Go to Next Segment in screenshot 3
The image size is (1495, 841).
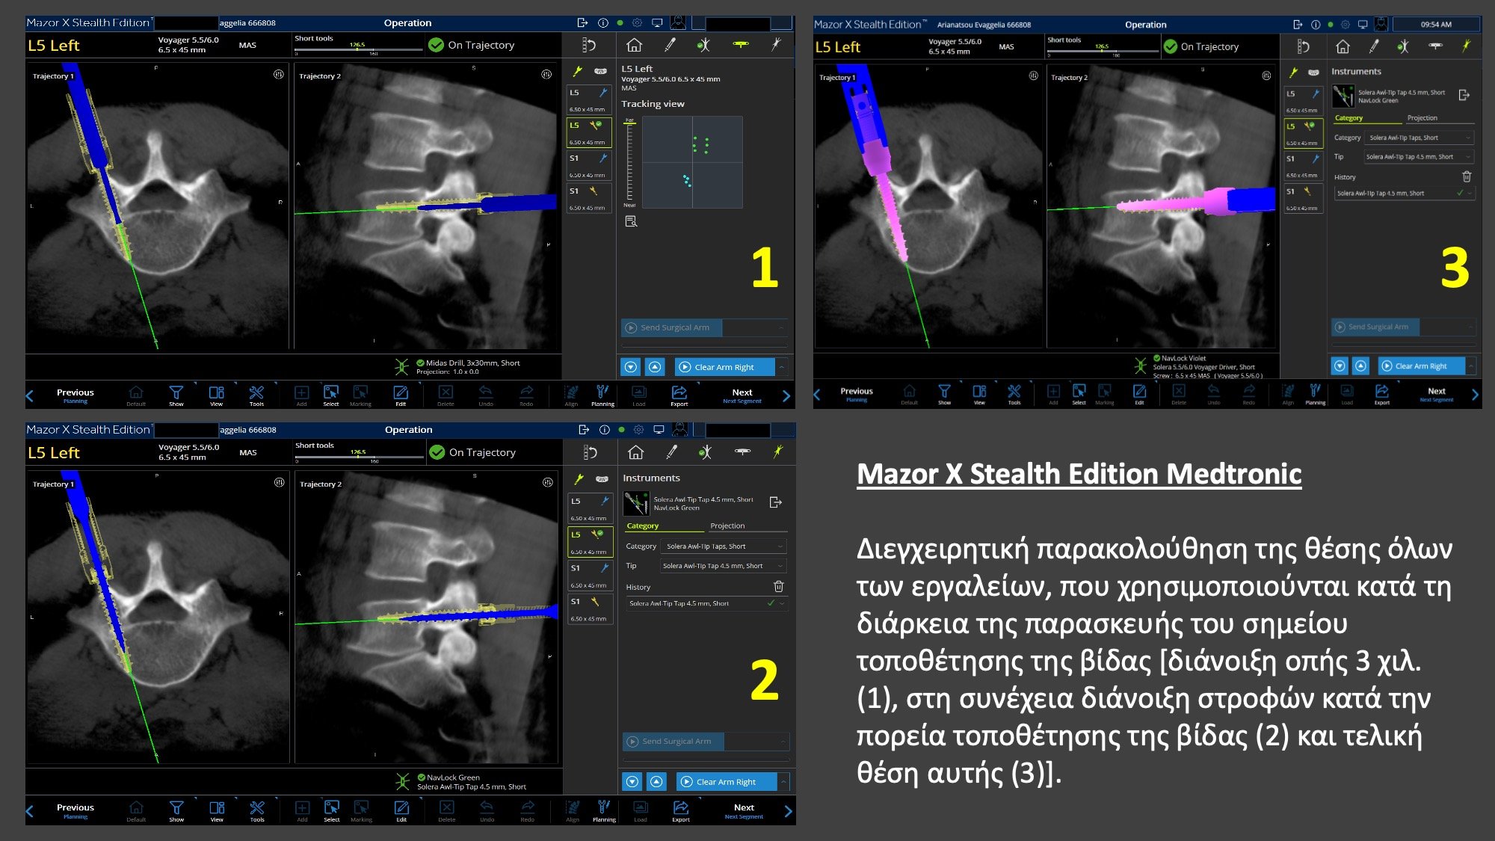pos(1436,395)
